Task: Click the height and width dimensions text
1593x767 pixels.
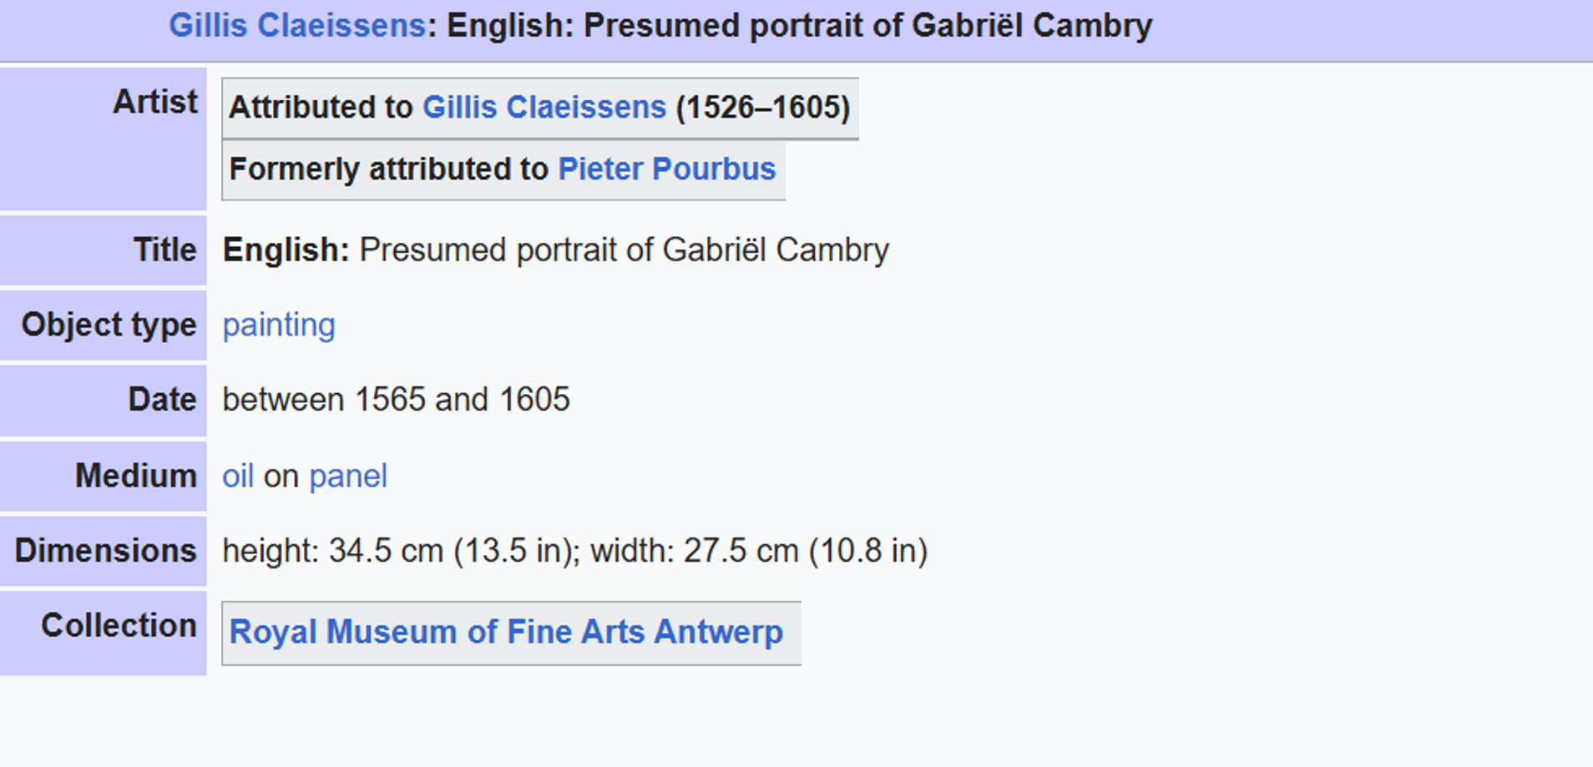Action: point(574,551)
